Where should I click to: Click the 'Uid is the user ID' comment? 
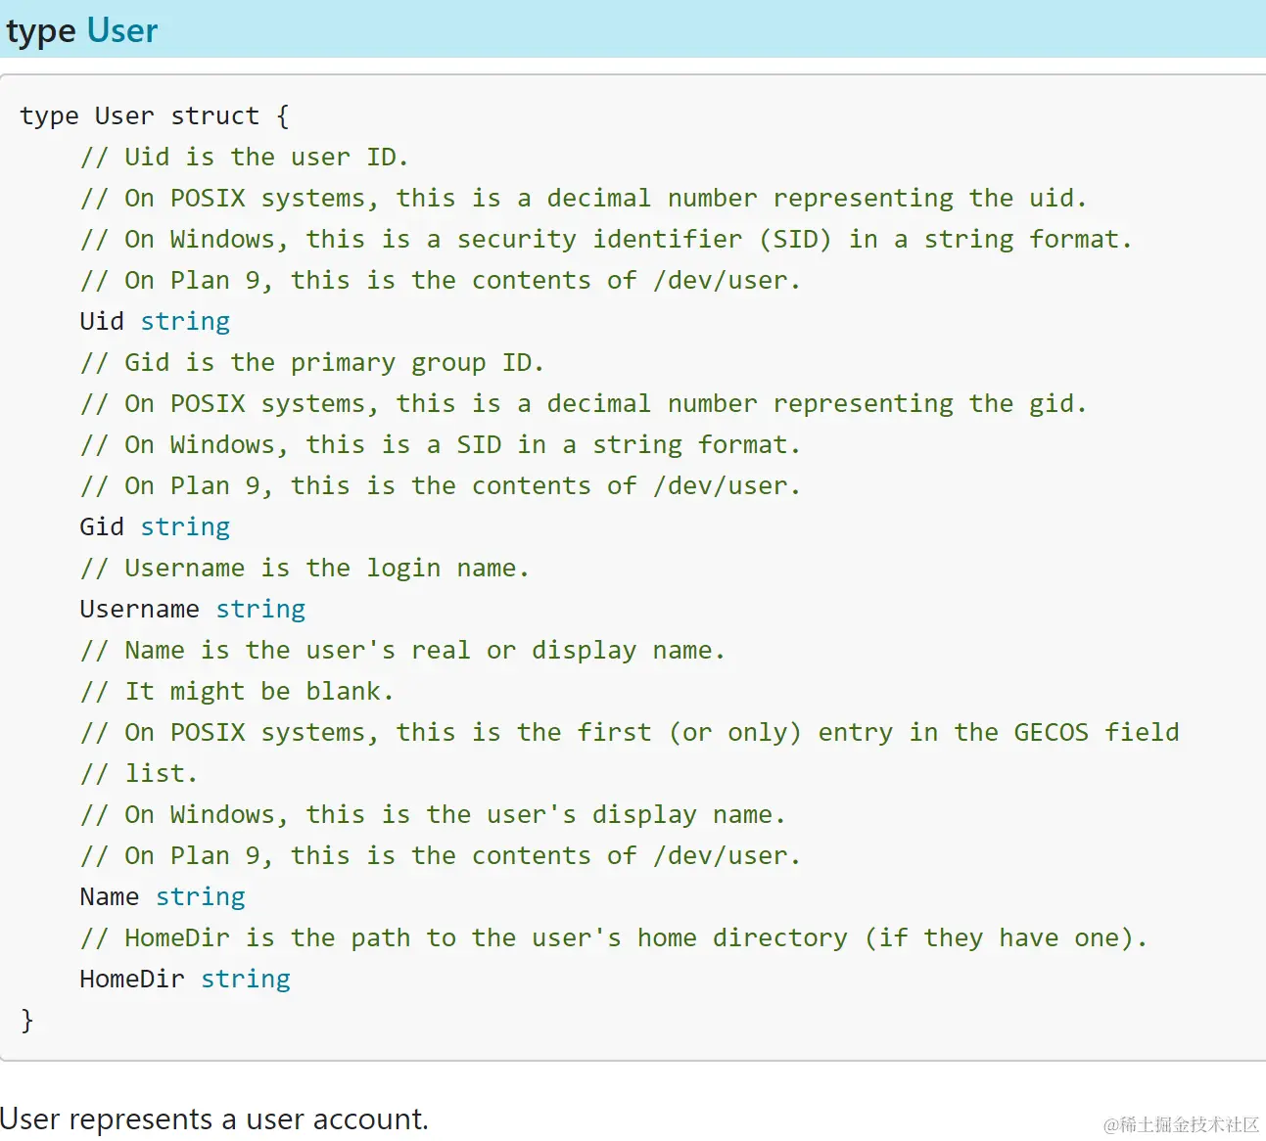click(x=244, y=157)
